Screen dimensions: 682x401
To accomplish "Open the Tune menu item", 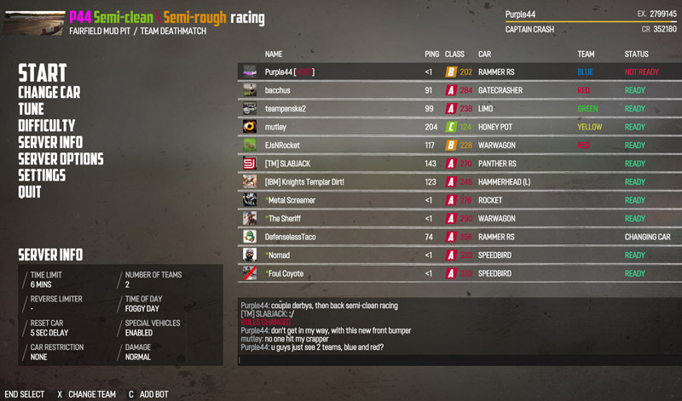I will coord(31,109).
